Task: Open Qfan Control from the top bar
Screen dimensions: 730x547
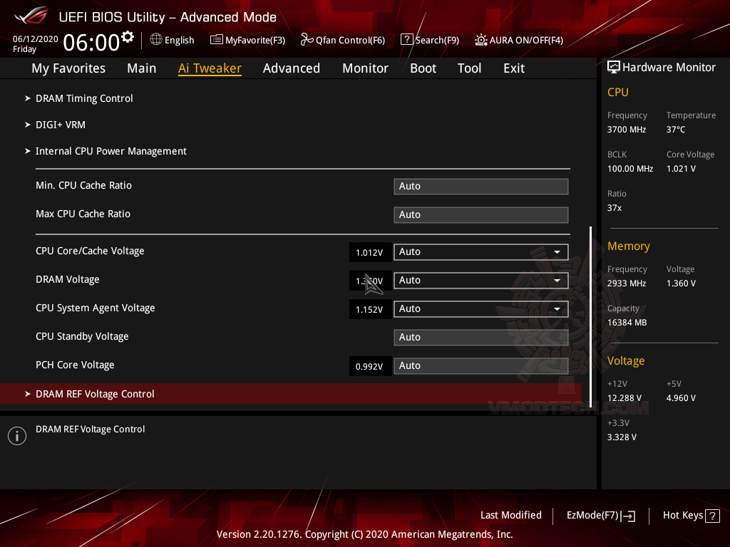Action: coord(342,40)
